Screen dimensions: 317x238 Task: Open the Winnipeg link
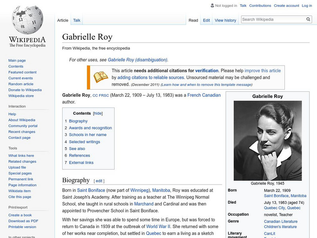click(139, 190)
